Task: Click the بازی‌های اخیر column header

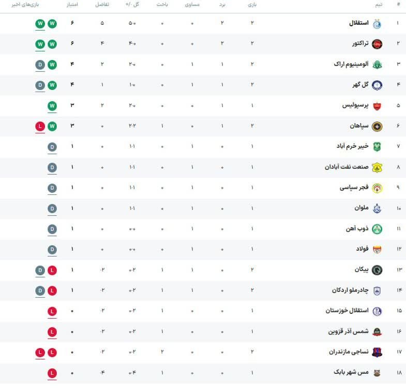Action: (x=25, y=5)
